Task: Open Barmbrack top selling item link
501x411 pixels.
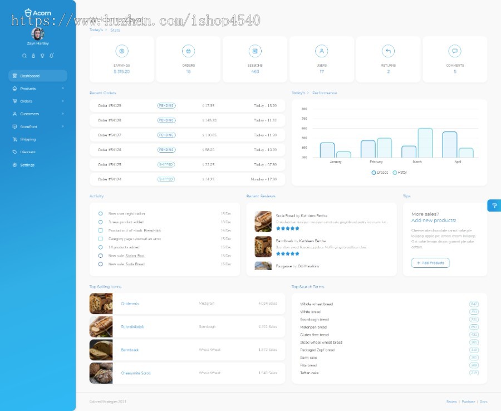Action: point(130,350)
